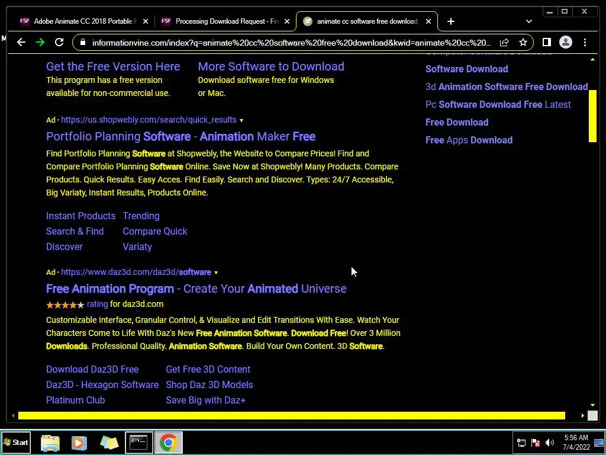Viewport: 606px width, 455px height.
Task: Click the green forward arrow
Action: pyautogui.click(x=40, y=42)
